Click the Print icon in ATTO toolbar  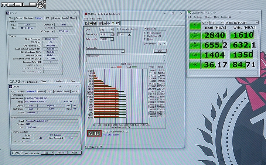click(x=100, y=23)
